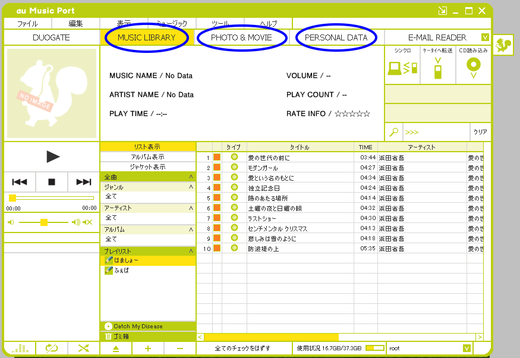Open the ファイル menu

click(x=27, y=24)
